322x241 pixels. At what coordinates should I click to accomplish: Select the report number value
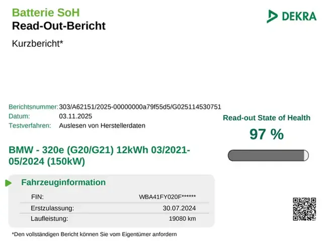tap(140, 106)
